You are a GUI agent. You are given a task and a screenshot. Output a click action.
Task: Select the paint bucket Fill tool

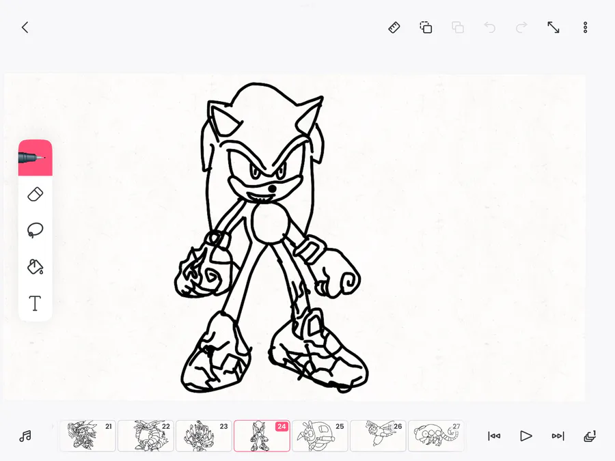click(x=36, y=266)
